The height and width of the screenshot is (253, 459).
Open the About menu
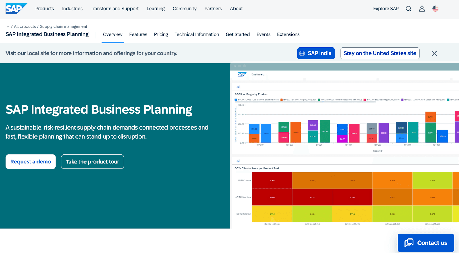click(236, 9)
